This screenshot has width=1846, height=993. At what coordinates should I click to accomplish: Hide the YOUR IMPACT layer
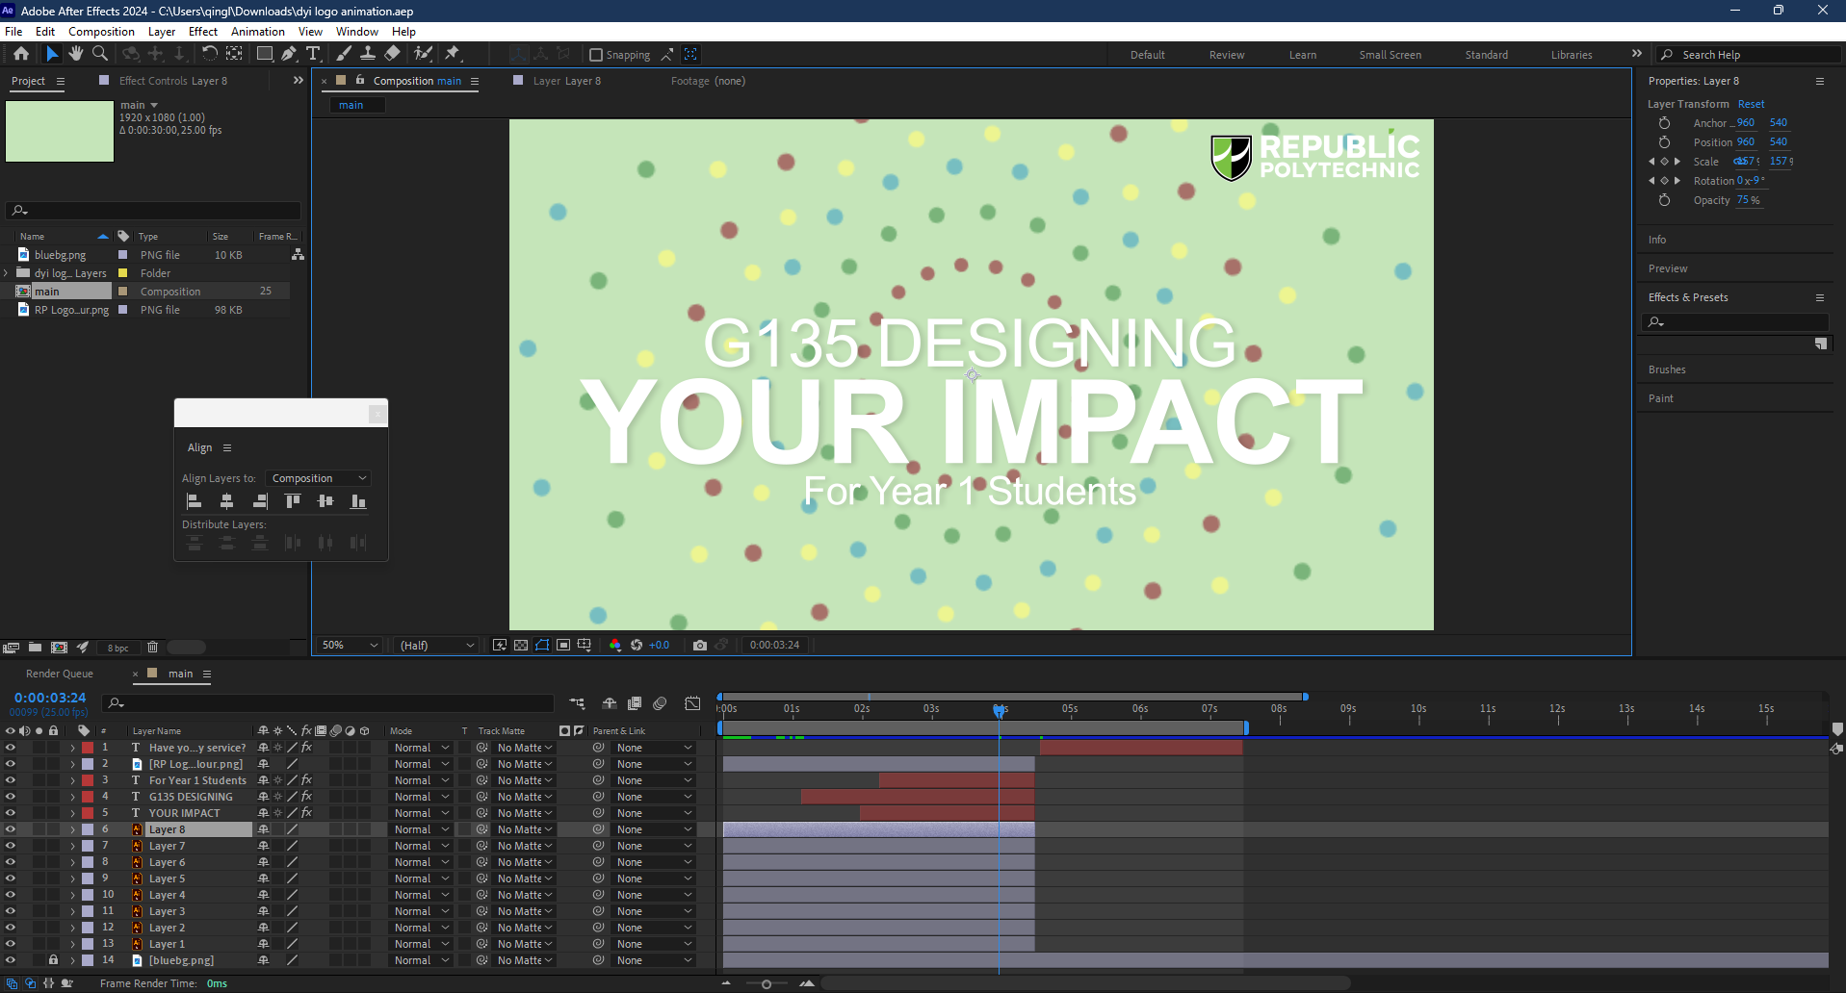pos(11,813)
